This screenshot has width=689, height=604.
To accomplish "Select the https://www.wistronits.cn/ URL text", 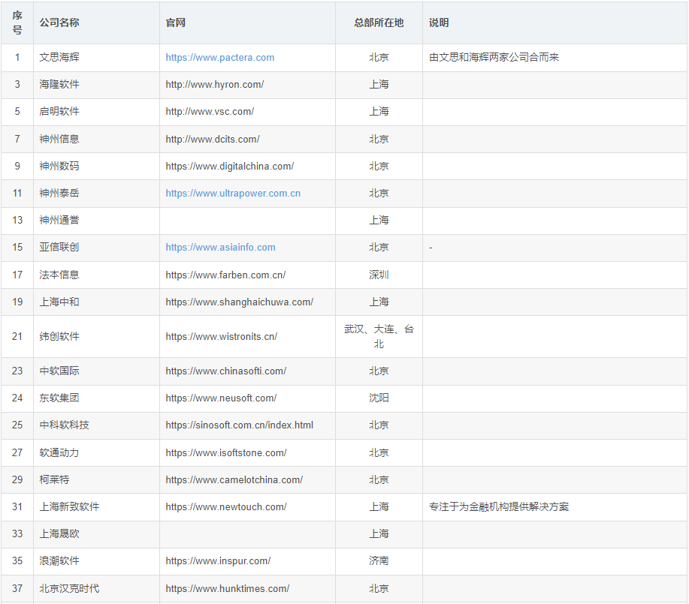I will [221, 337].
